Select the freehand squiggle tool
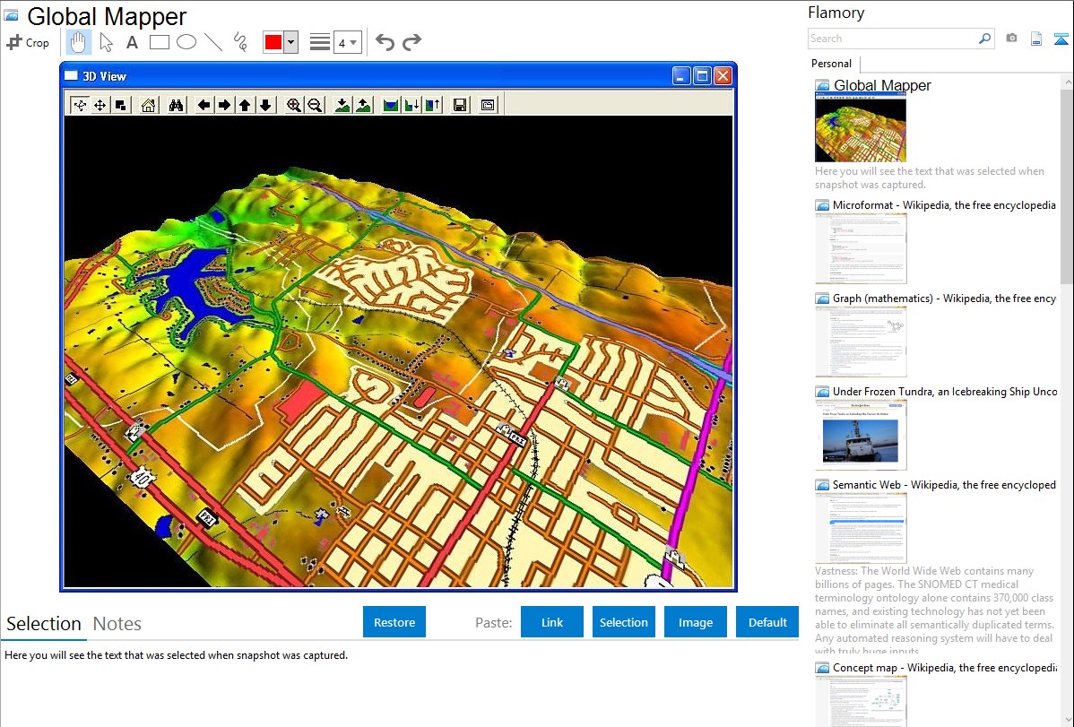This screenshot has height=727, width=1074. 240,42
